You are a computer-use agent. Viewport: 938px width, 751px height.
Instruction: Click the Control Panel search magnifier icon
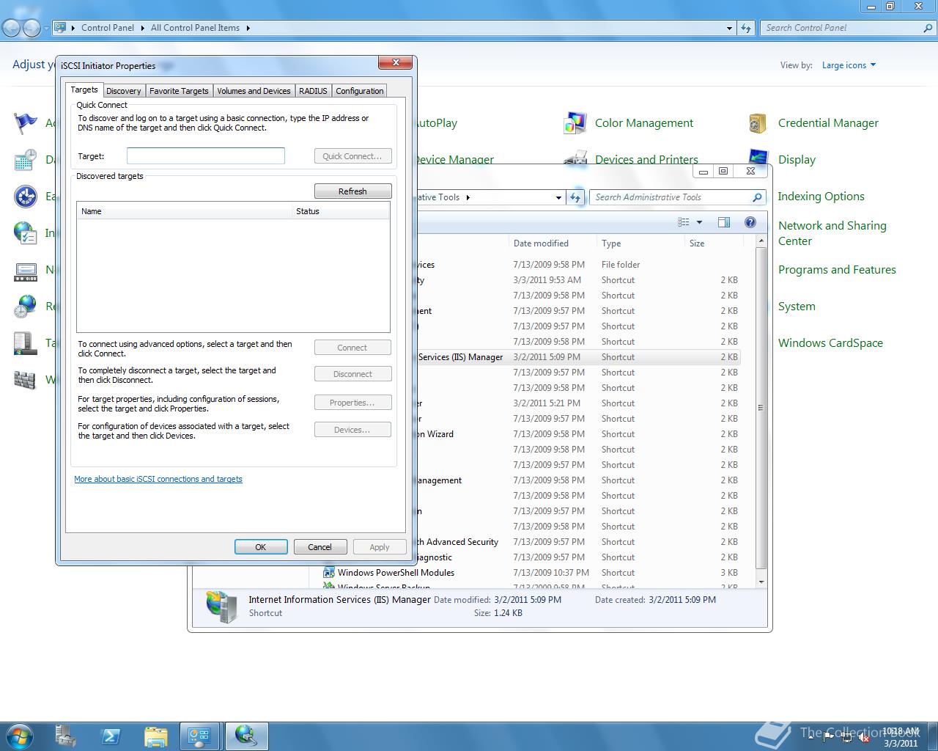(928, 28)
